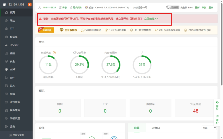Click the 修复 repair link

[x=204, y=8]
